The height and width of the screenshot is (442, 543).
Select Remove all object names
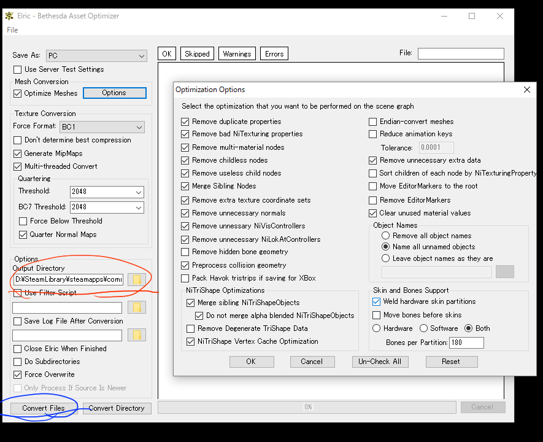pos(386,236)
